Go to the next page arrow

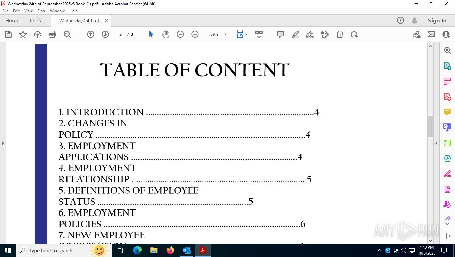click(x=105, y=34)
